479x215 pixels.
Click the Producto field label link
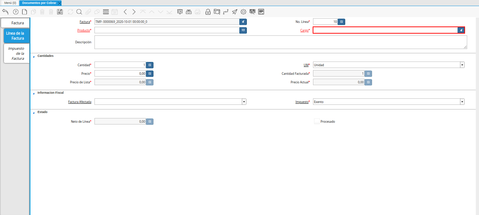point(84,30)
